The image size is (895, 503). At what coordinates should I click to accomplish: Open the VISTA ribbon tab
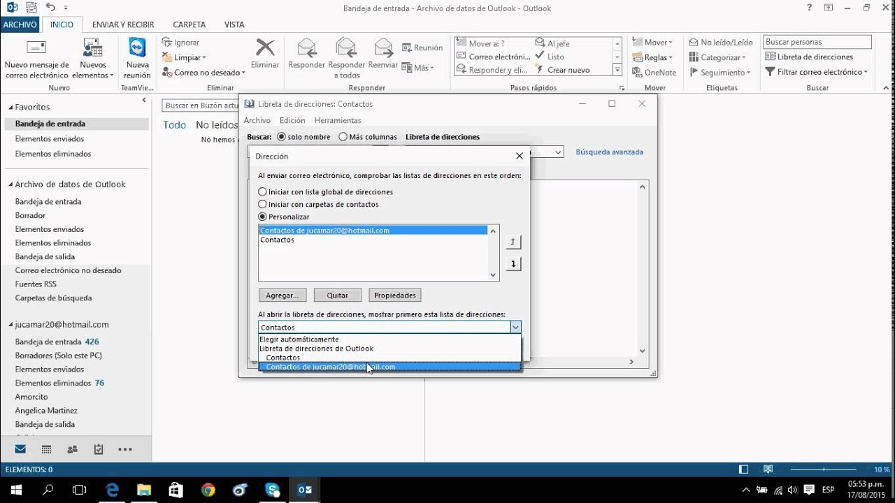[234, 24]
